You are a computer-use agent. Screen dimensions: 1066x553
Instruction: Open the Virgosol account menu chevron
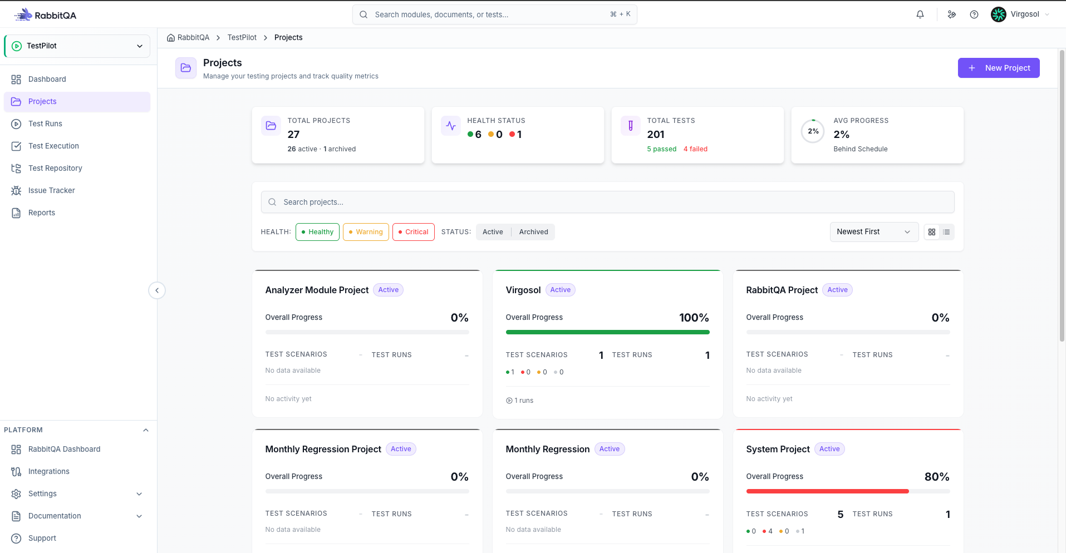coord(1048,14)
